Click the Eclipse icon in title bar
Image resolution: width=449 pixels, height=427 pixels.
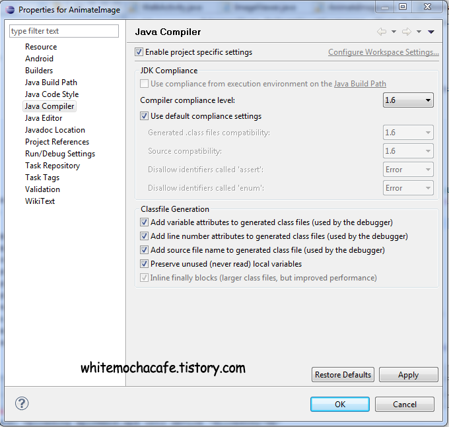(x=10, y=10)
